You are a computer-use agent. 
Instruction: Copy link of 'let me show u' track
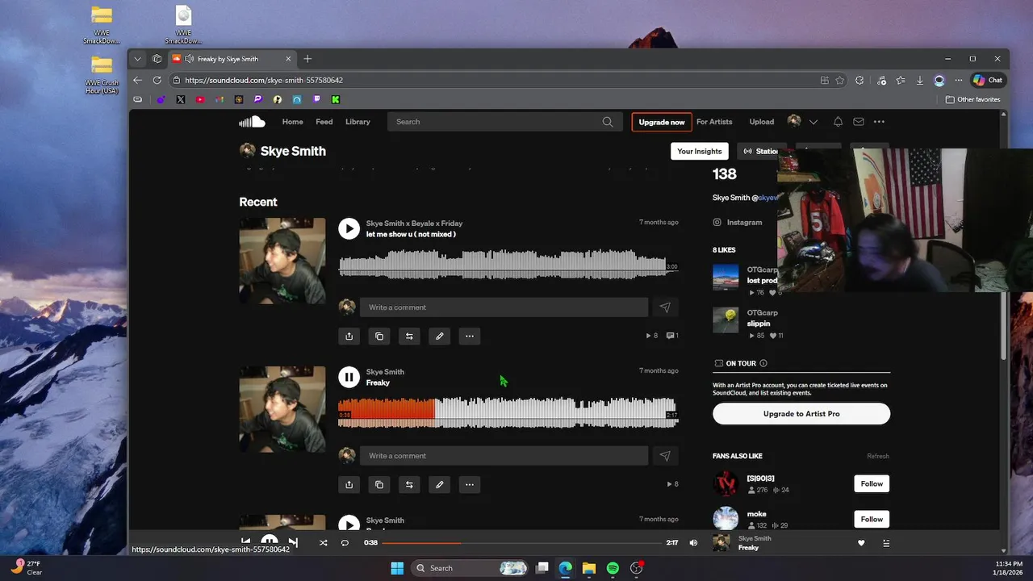379,336
